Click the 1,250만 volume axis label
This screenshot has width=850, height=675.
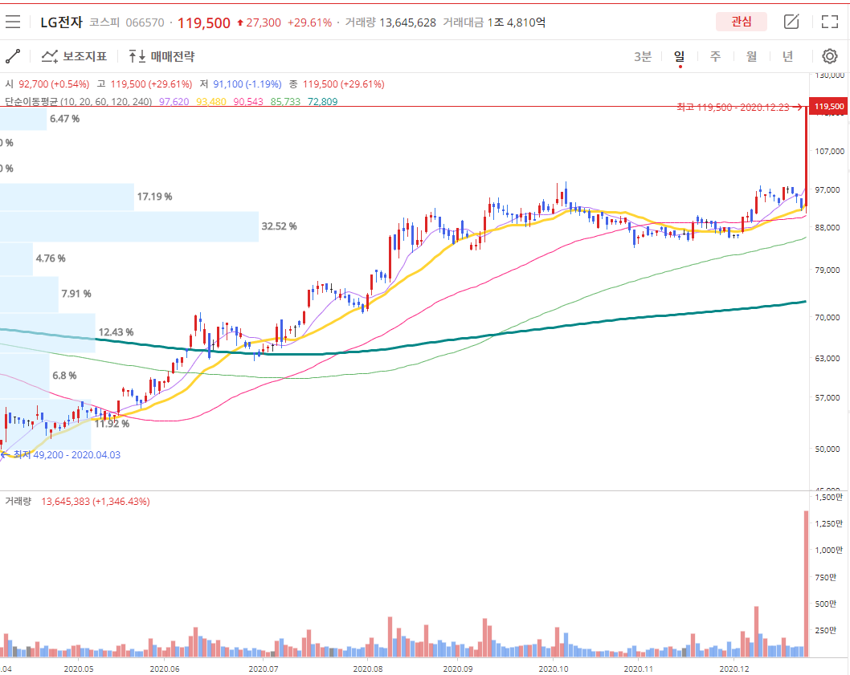coord(829,523)
